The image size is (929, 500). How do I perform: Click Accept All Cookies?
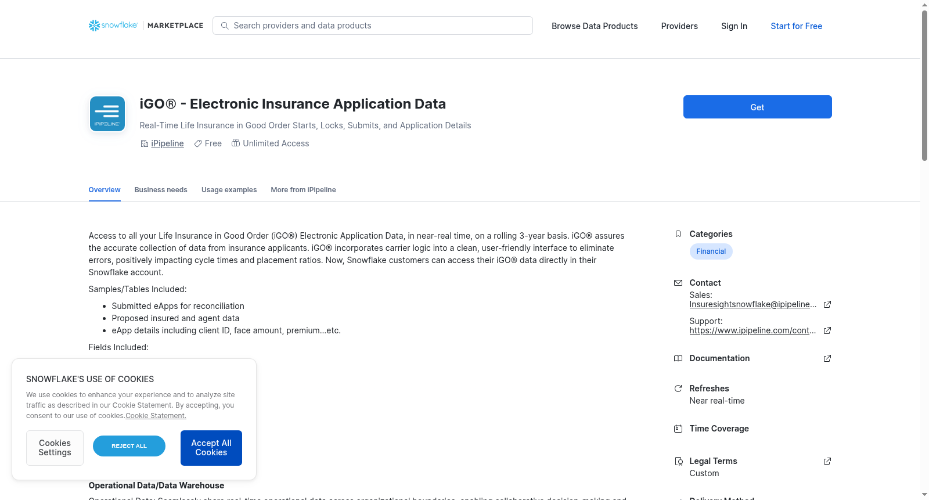coord(211,448)
